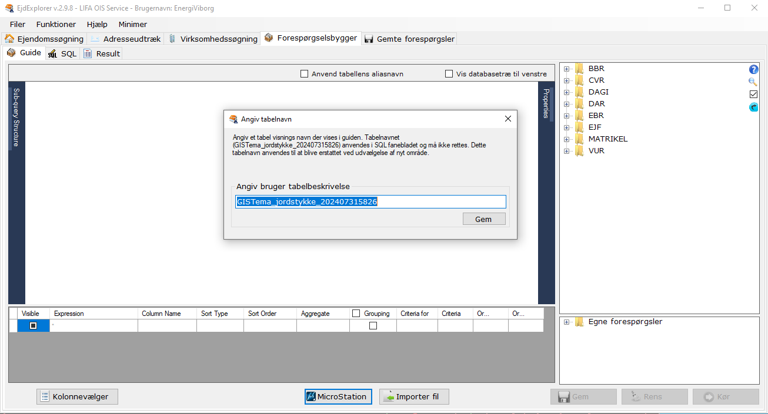
Task: Click the MicroStation button
Action: pos(338,396)
